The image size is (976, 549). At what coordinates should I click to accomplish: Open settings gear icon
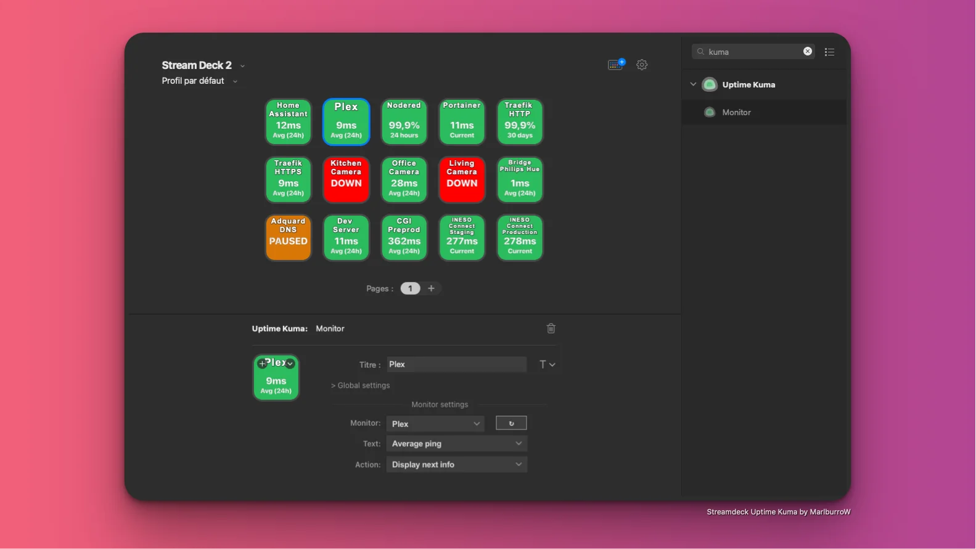642,65
